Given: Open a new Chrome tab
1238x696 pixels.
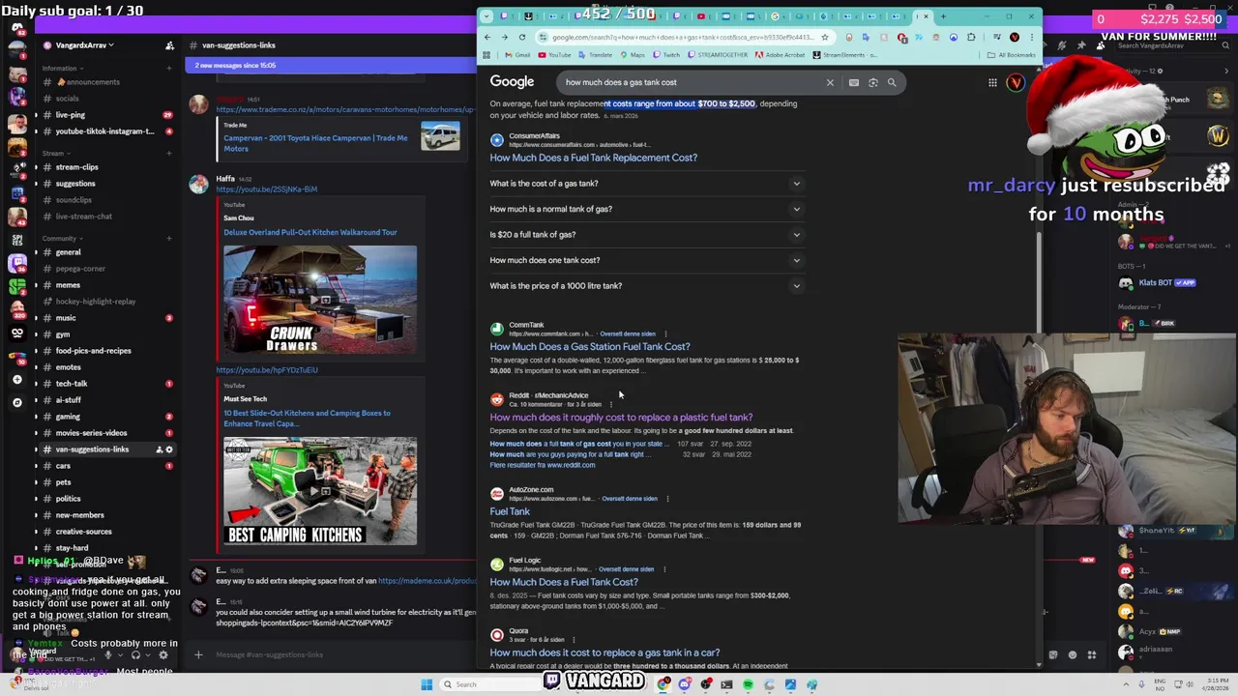Looking at the screenshot, I should pos(943,15).
